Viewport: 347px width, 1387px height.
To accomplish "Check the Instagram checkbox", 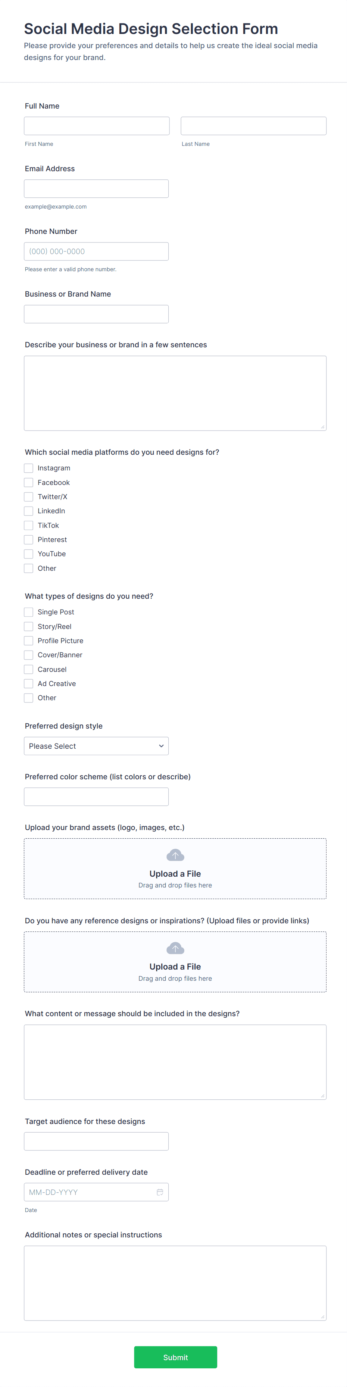I will [x=29, y=469].
